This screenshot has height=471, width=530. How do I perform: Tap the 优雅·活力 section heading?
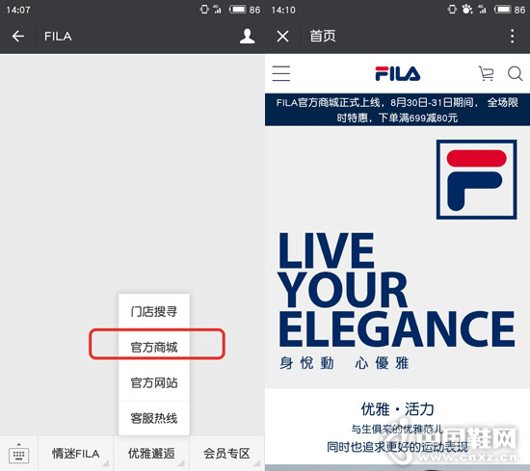coord(397,409)
